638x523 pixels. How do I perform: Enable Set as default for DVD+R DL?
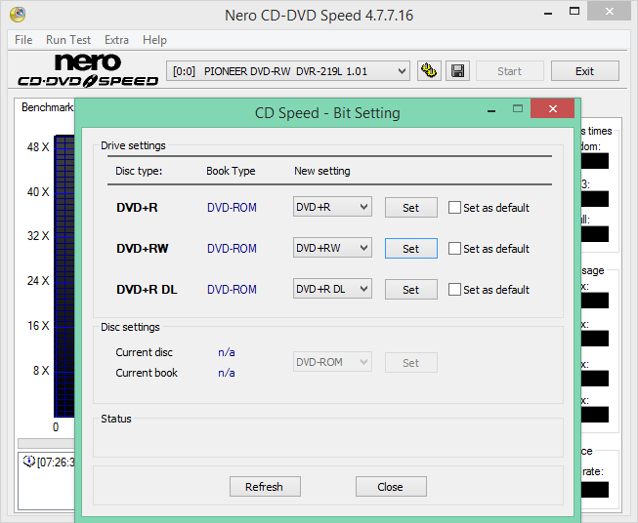tap(454, 290)
